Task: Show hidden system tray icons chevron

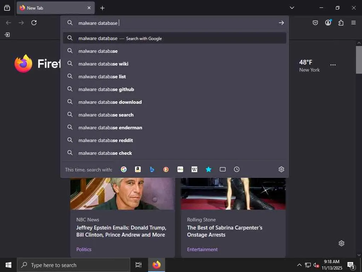Action: [x=299, y=265]
